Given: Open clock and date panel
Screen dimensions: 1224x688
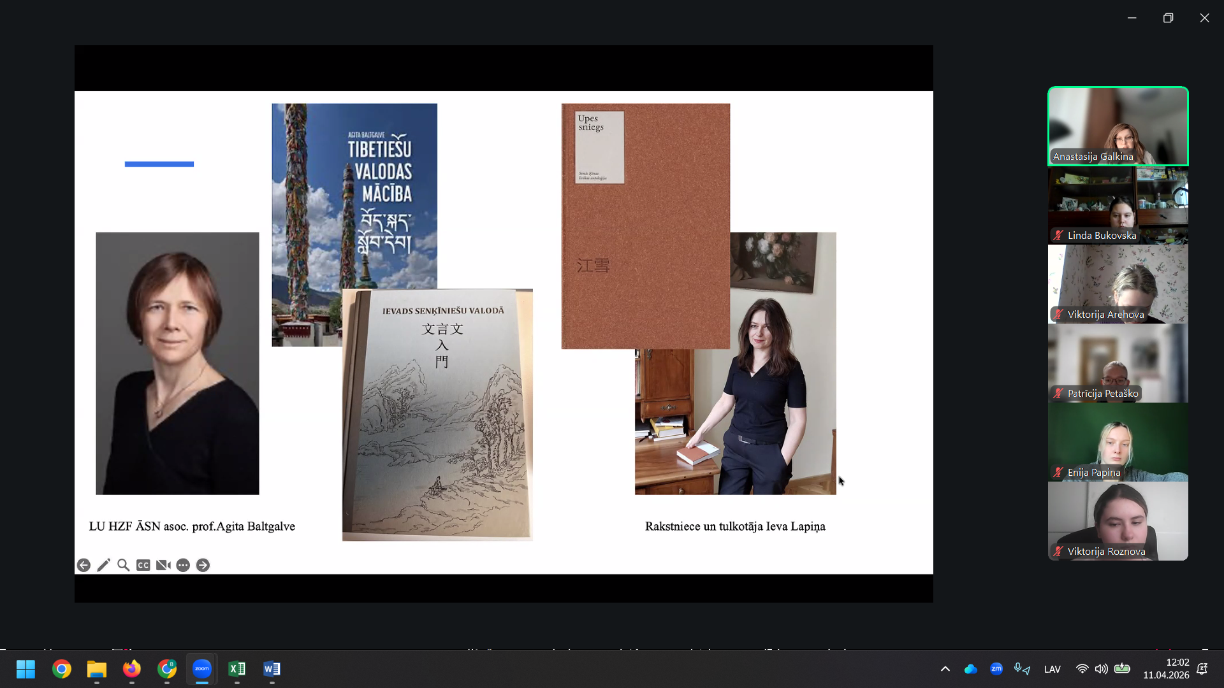Looking at the screenshot, I should pyautogui.click(x=1165, y=669).
